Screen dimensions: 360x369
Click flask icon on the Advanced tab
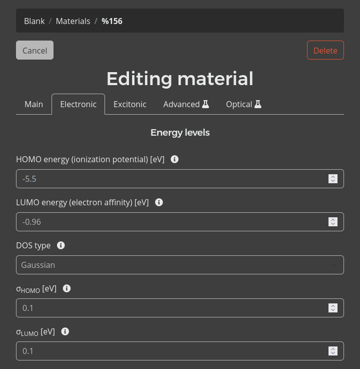click(205, 104)
